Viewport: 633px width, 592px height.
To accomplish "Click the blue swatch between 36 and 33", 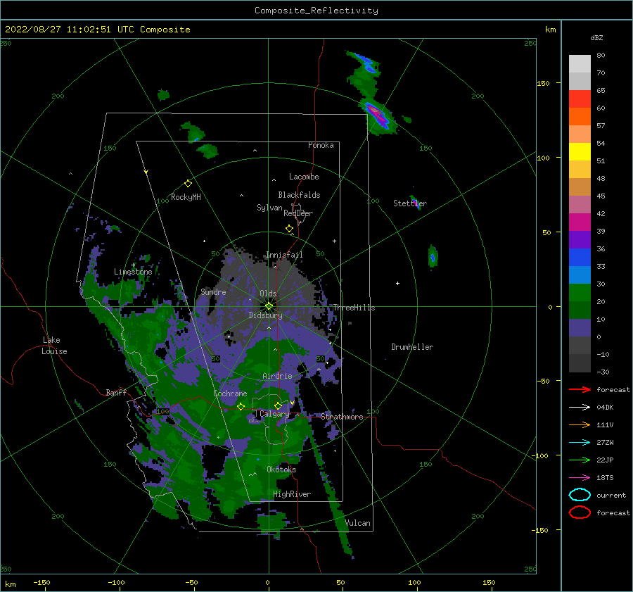I will 580,257.
